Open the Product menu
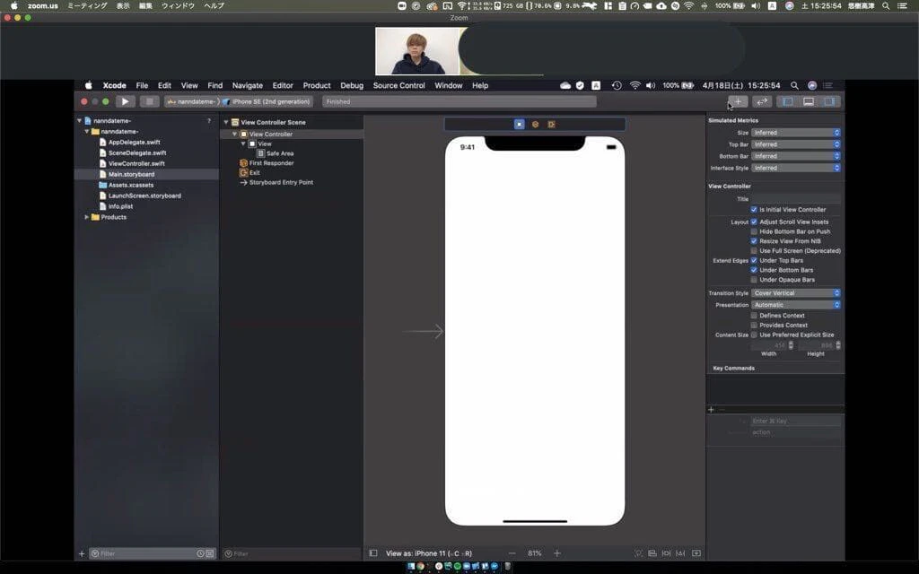 (x=317, y=85)
